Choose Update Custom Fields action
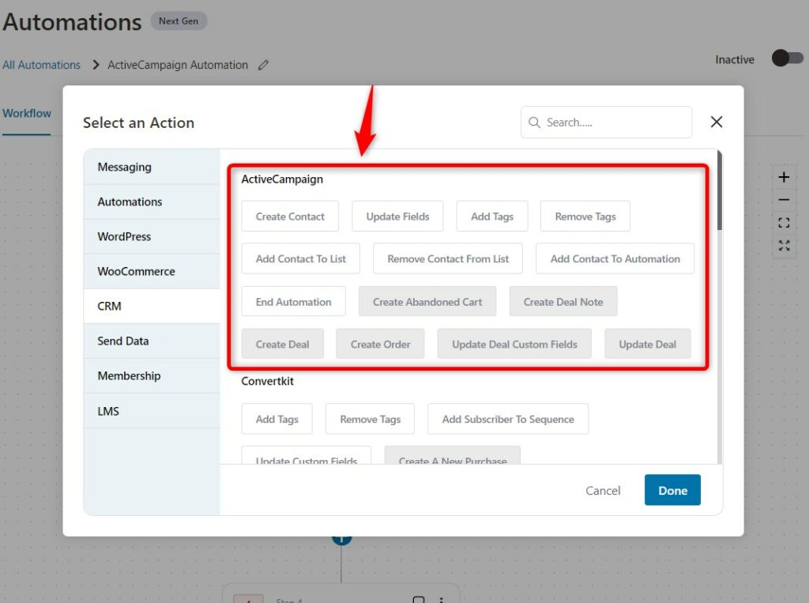The height and width of the screenshot is (603, 809). coord(306,456)
